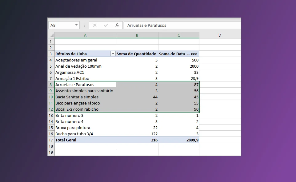Open the Rótulos de Linha filter dropdown
The height and width of the screenshot is (182, 296).
(113, 54)
